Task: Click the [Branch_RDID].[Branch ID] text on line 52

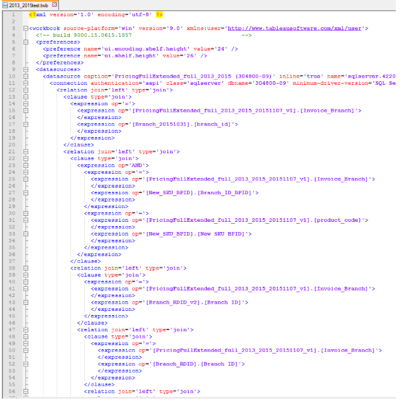Action: coord(195,364)
